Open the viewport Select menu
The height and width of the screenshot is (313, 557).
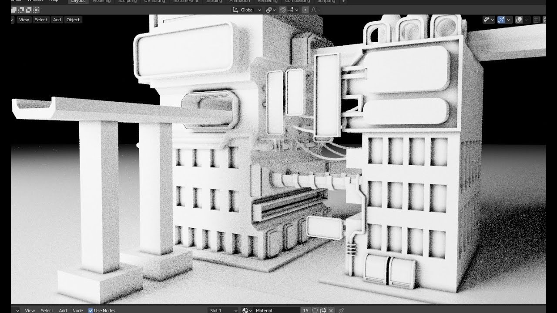[x=41, y=20]
